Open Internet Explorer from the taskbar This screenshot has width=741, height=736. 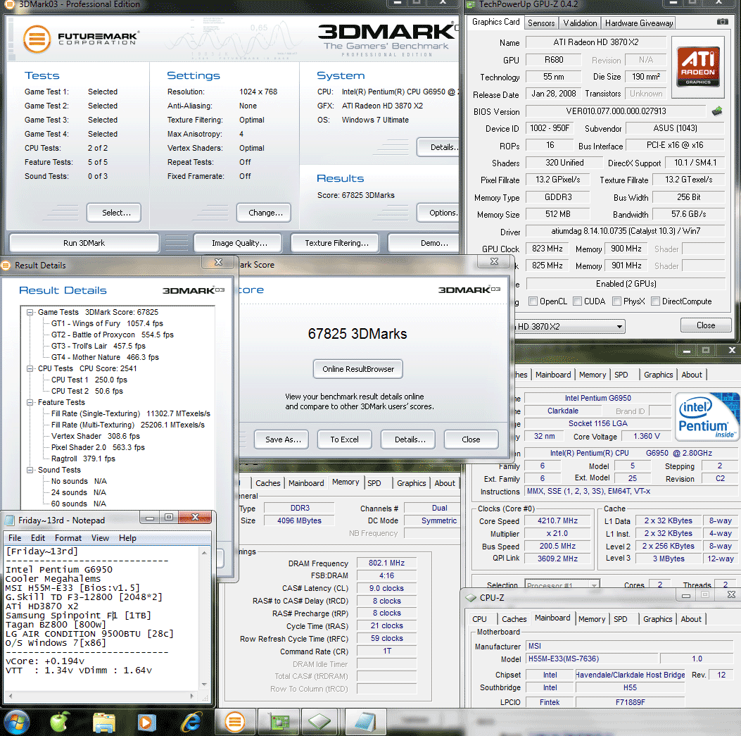(191, 723)
